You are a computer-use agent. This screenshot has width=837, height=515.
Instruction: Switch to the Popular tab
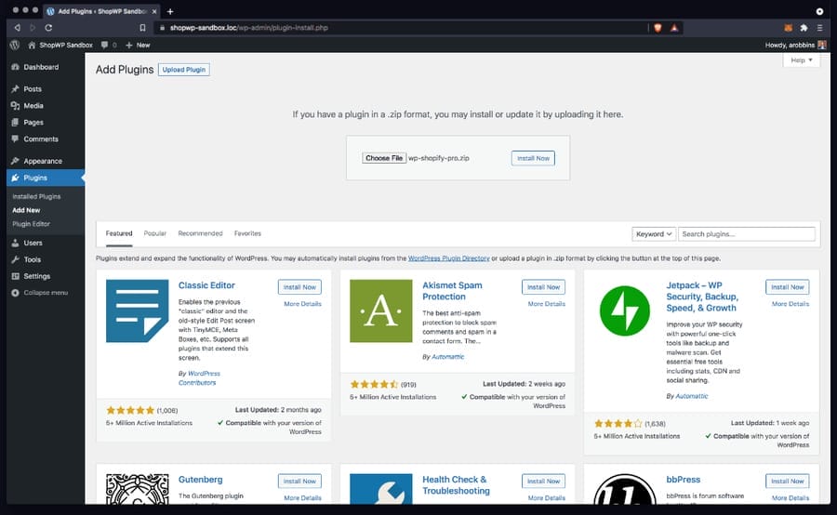pyautogui.click(x=154, y=233)
